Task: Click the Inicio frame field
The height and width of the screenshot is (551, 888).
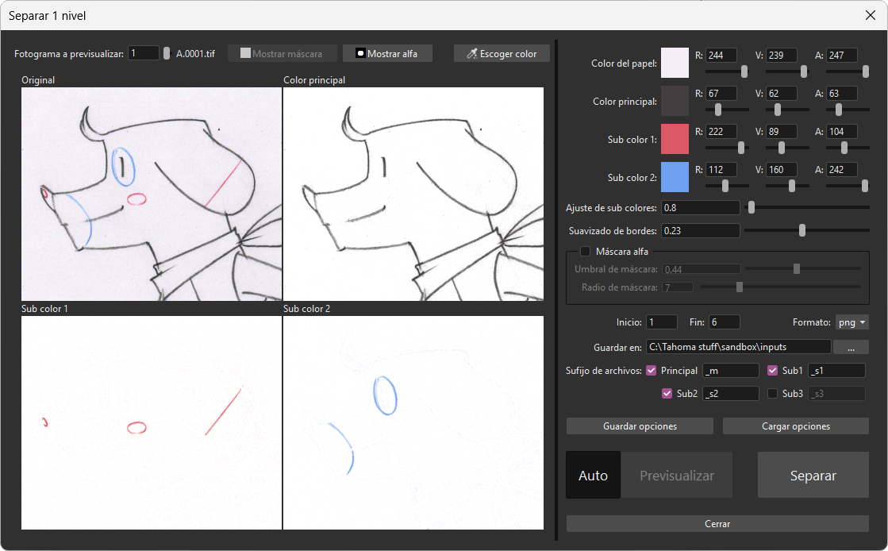Action: [662, 322]
